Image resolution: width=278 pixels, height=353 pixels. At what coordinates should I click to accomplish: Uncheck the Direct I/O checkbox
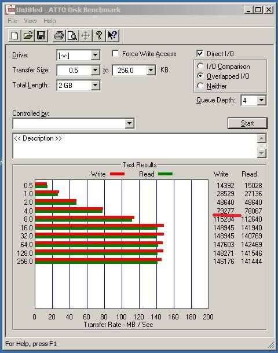click(200, 53)
